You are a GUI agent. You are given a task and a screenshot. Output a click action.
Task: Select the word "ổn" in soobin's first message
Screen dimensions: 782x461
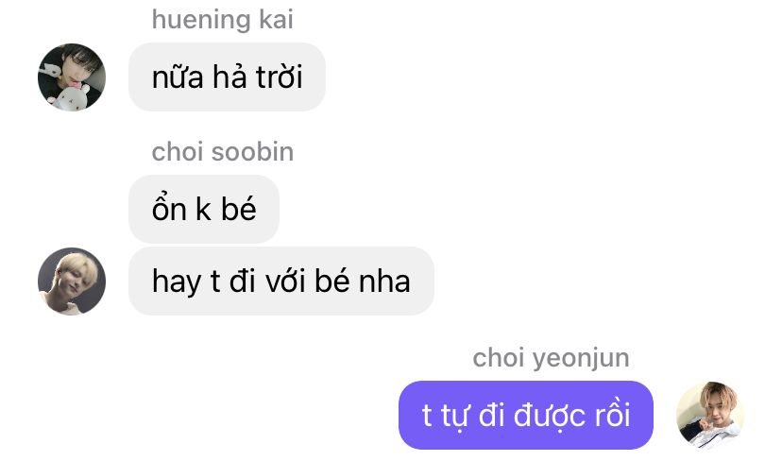point(169,207)
